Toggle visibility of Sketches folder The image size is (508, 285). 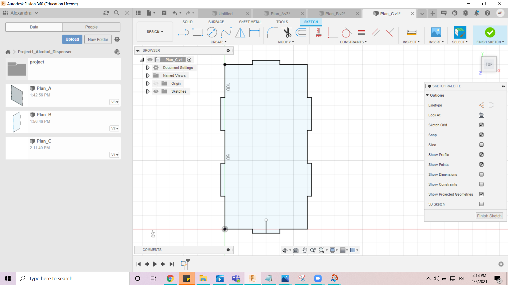[156, 91]
